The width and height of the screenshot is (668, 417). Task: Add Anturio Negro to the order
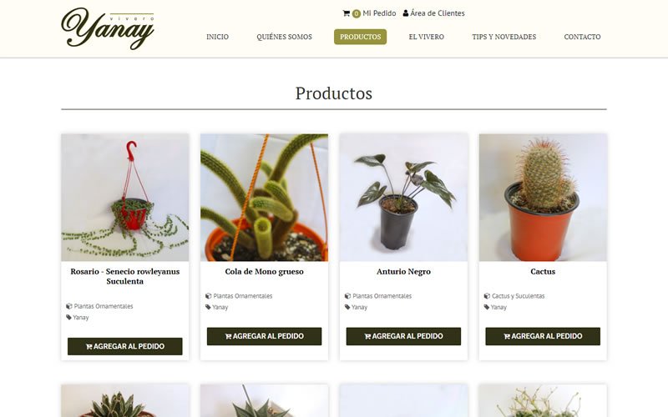(x=403, y=336)
